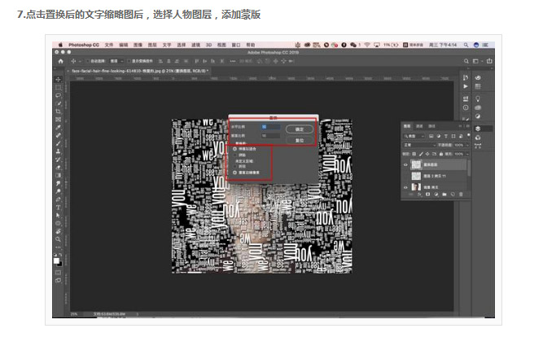Screen dimensions: 543x337
Task: Click the 确定 (OK) button in the Displace dialog
Action: 300,129
